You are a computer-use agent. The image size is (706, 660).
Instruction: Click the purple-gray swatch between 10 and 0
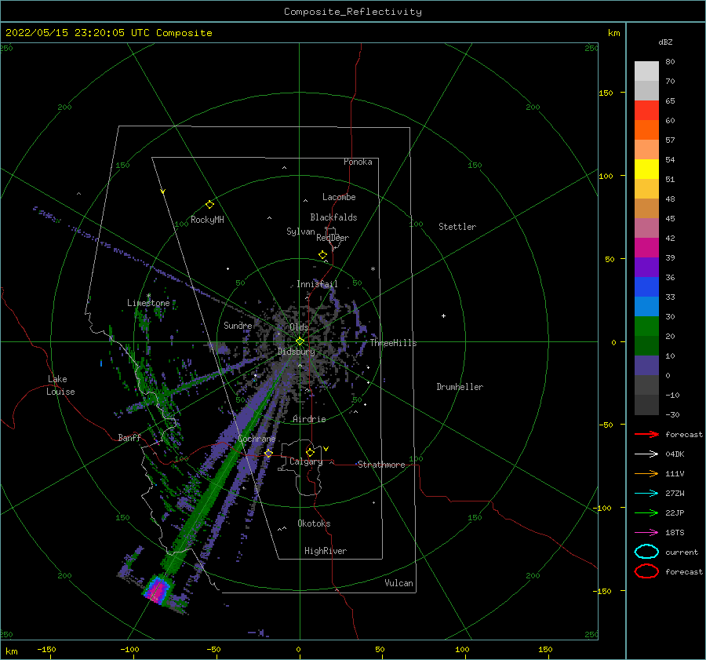tap(646, 366)
